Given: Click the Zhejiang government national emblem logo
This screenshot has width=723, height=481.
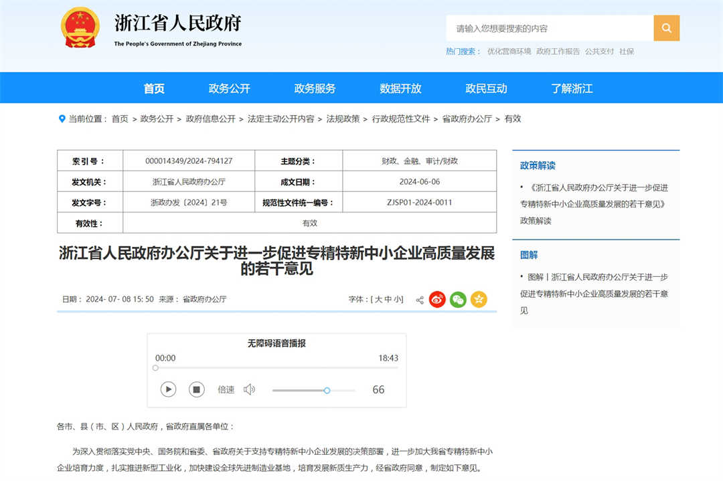Looking at the screenshot, I should pyautogui.click(x=80, y=27).
